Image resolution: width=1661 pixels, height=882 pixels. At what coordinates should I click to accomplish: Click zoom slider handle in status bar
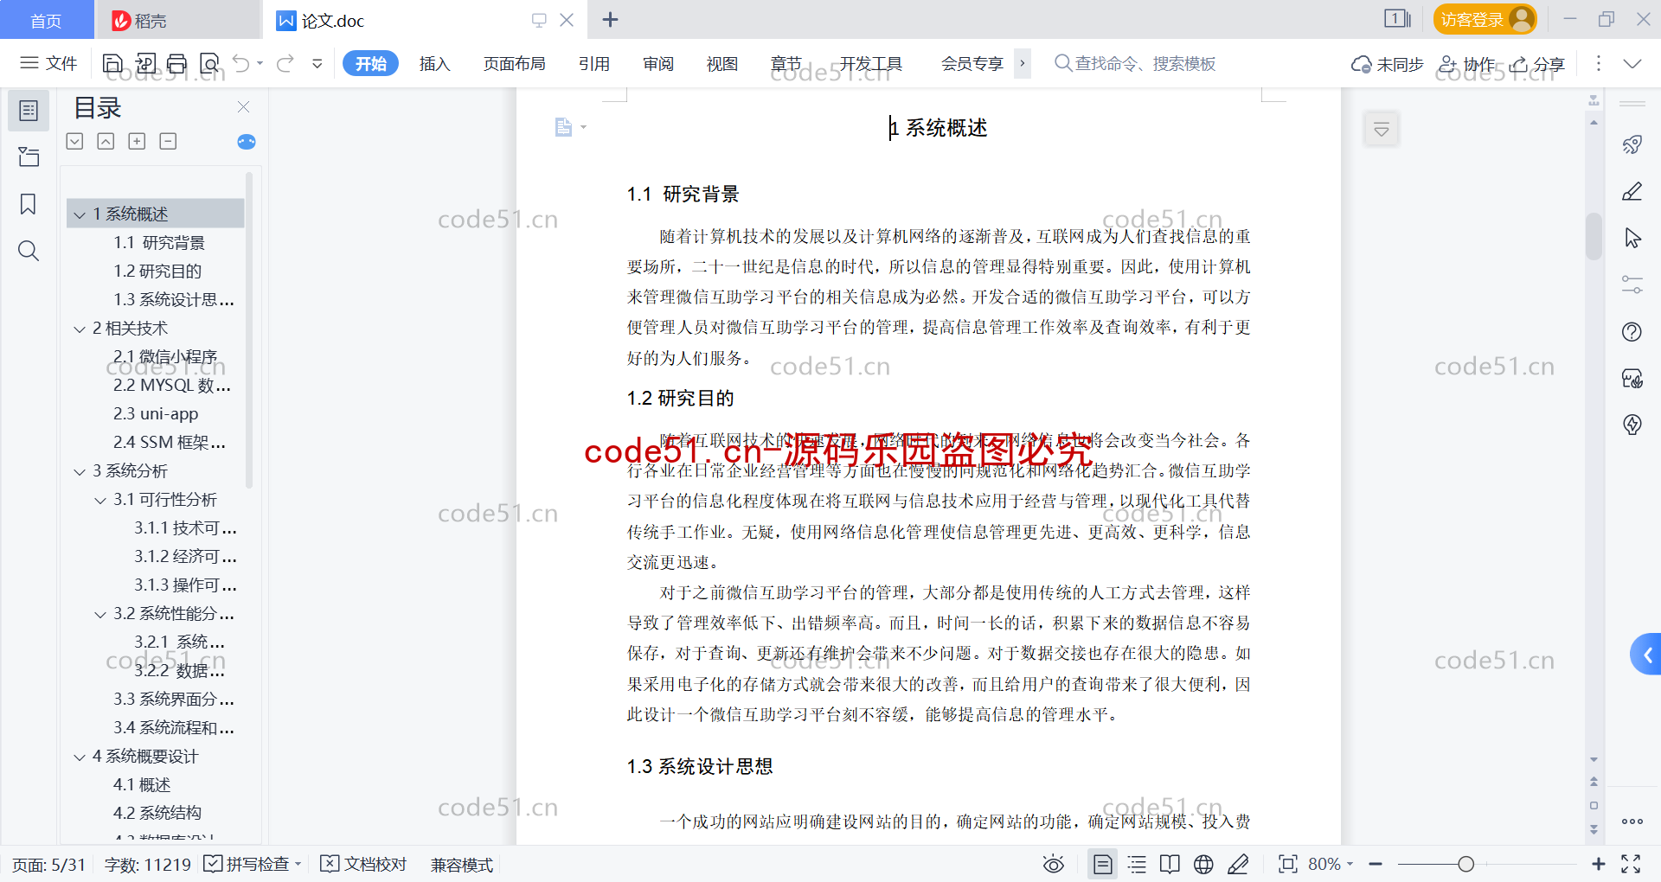1465,864
